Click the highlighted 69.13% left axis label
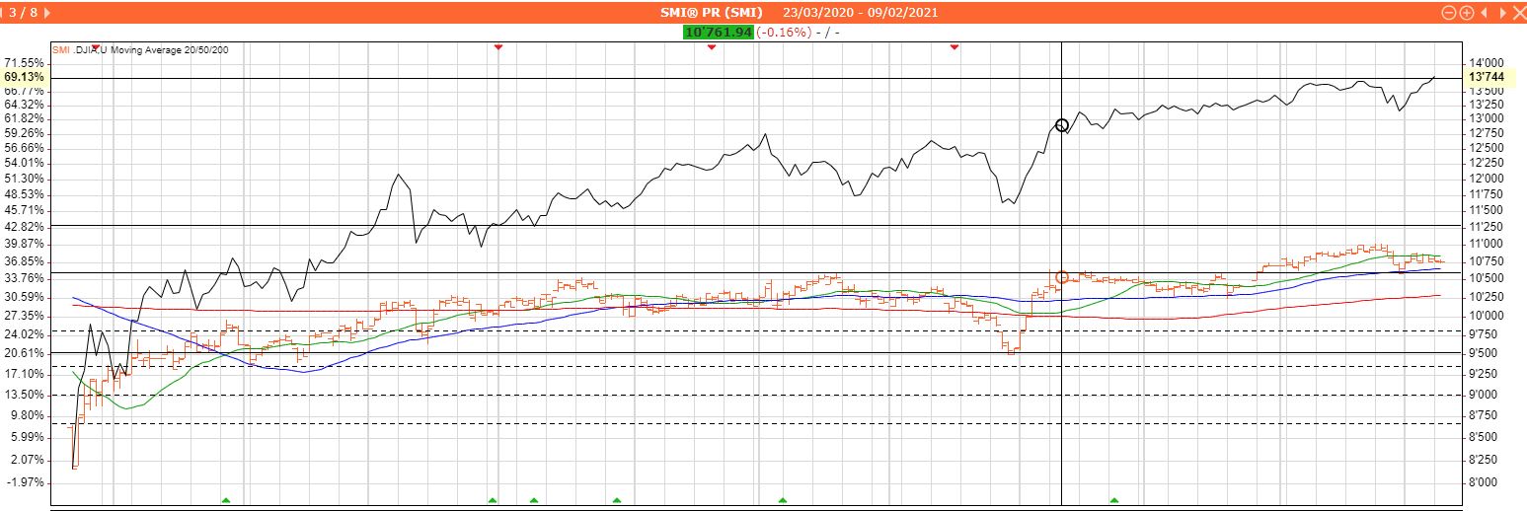Viewport: 1527px width, 511px height. pyautogui.click(x=25, y=77)
